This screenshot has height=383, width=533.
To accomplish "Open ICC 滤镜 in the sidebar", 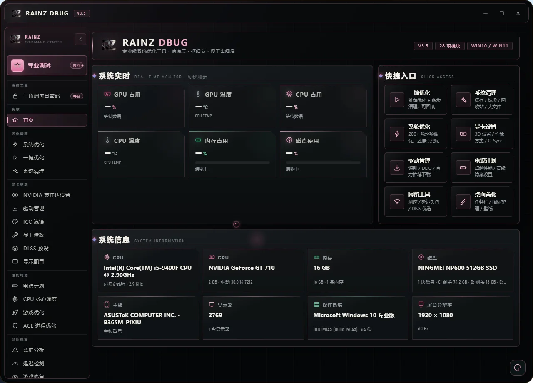I will click(x=47, y=221).
